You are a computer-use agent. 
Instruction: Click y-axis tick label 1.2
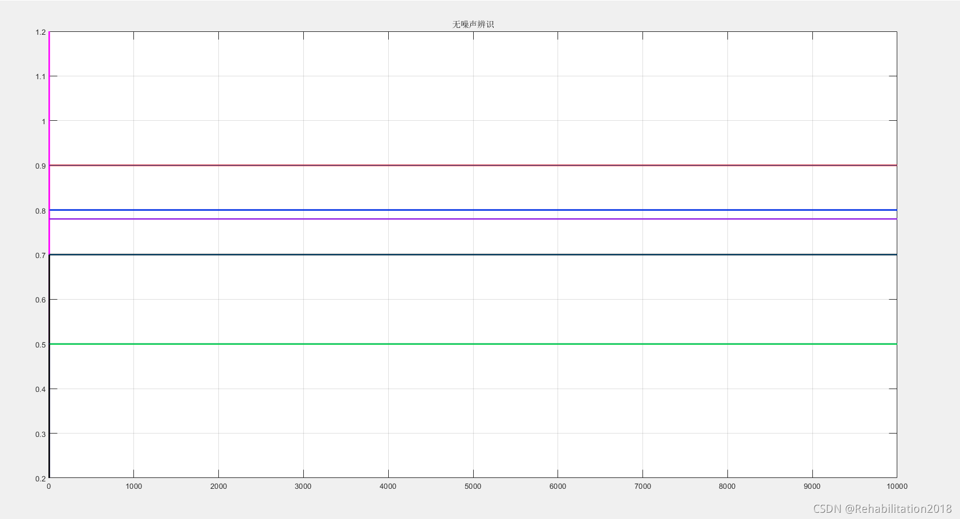tap(40, 32)
